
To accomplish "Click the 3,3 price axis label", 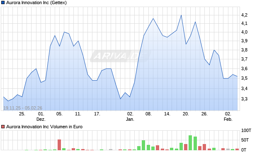I will [244, 99].
